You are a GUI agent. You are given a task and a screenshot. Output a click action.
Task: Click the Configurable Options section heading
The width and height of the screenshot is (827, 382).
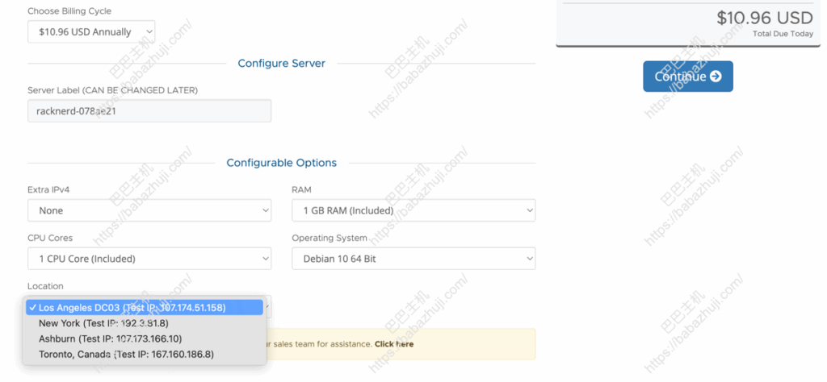coord(281,163)
